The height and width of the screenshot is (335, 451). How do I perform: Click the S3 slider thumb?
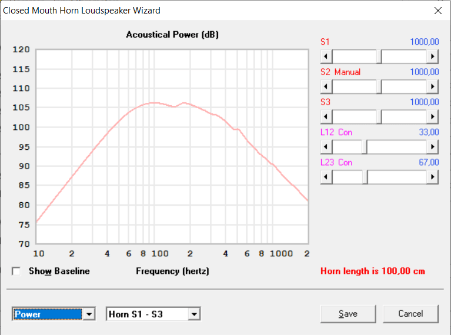tap(379, 117)
